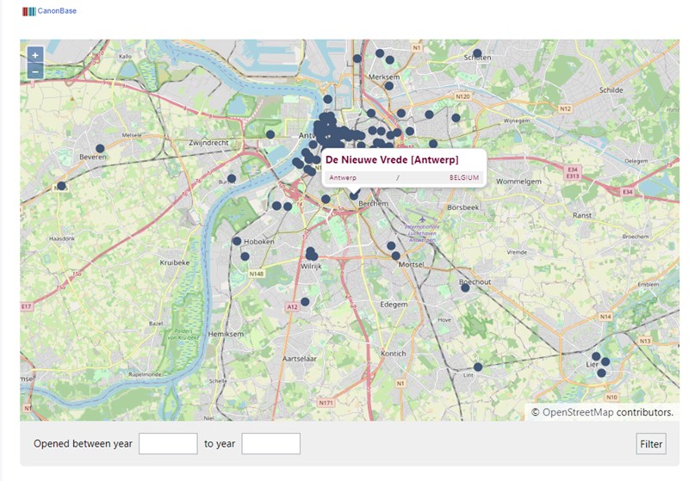Open the OpenStreetMap attribution link
This screenshot has height=481, width=695.
pyautogui.click(x=578, y=412)
